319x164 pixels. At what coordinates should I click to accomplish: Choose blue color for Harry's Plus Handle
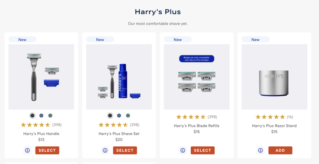[41, 116]
